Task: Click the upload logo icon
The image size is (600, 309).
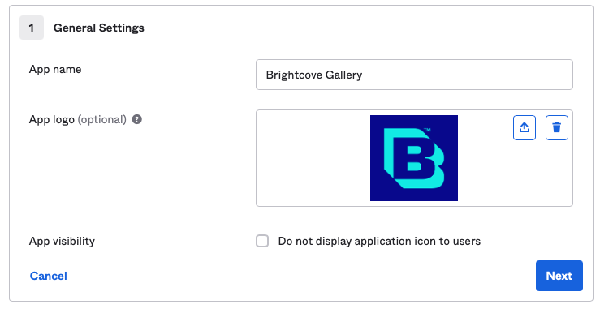Action: coord(524,127)
